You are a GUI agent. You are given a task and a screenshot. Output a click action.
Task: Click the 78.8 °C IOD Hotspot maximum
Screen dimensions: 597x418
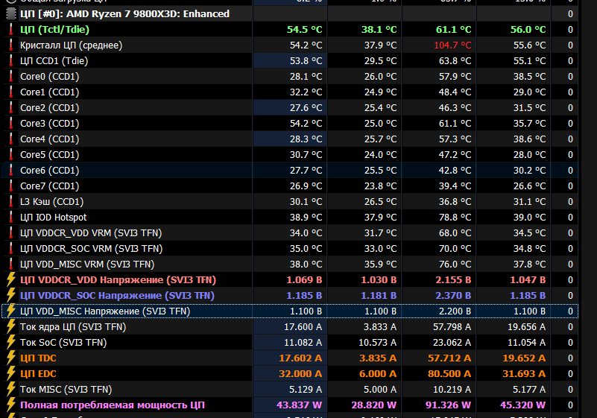[455, 218]
